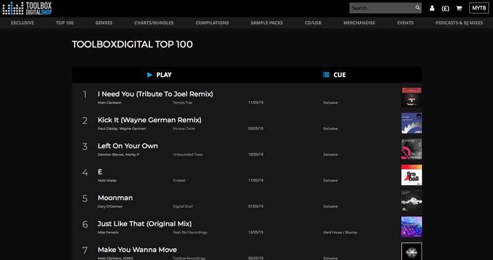Open the TOP 100 menu item

pos(64,23)
